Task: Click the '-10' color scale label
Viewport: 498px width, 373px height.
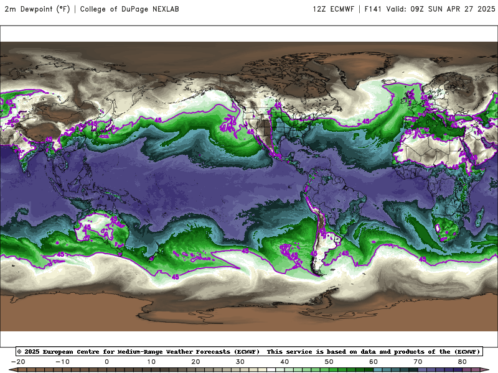Action: 62,362
